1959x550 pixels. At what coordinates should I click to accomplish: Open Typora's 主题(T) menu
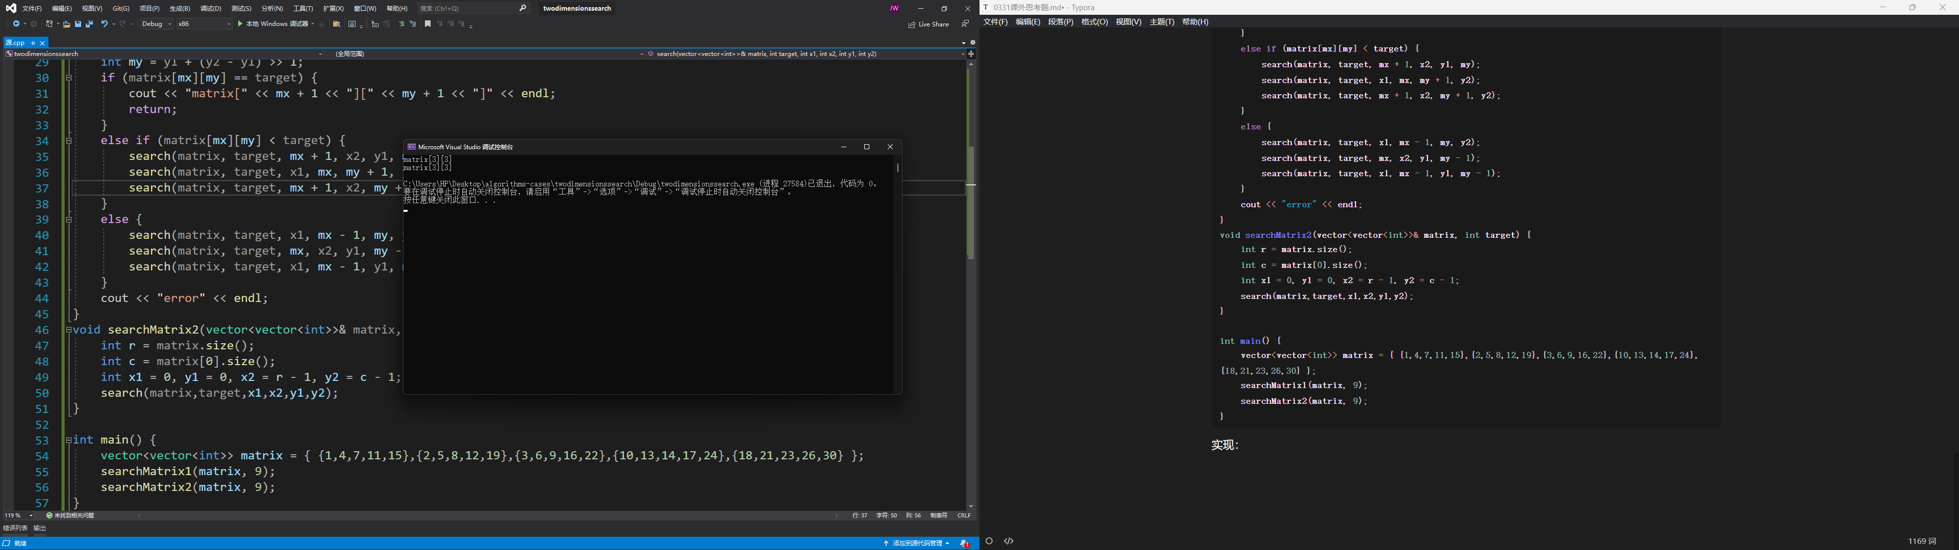[x=1161, y=22]
